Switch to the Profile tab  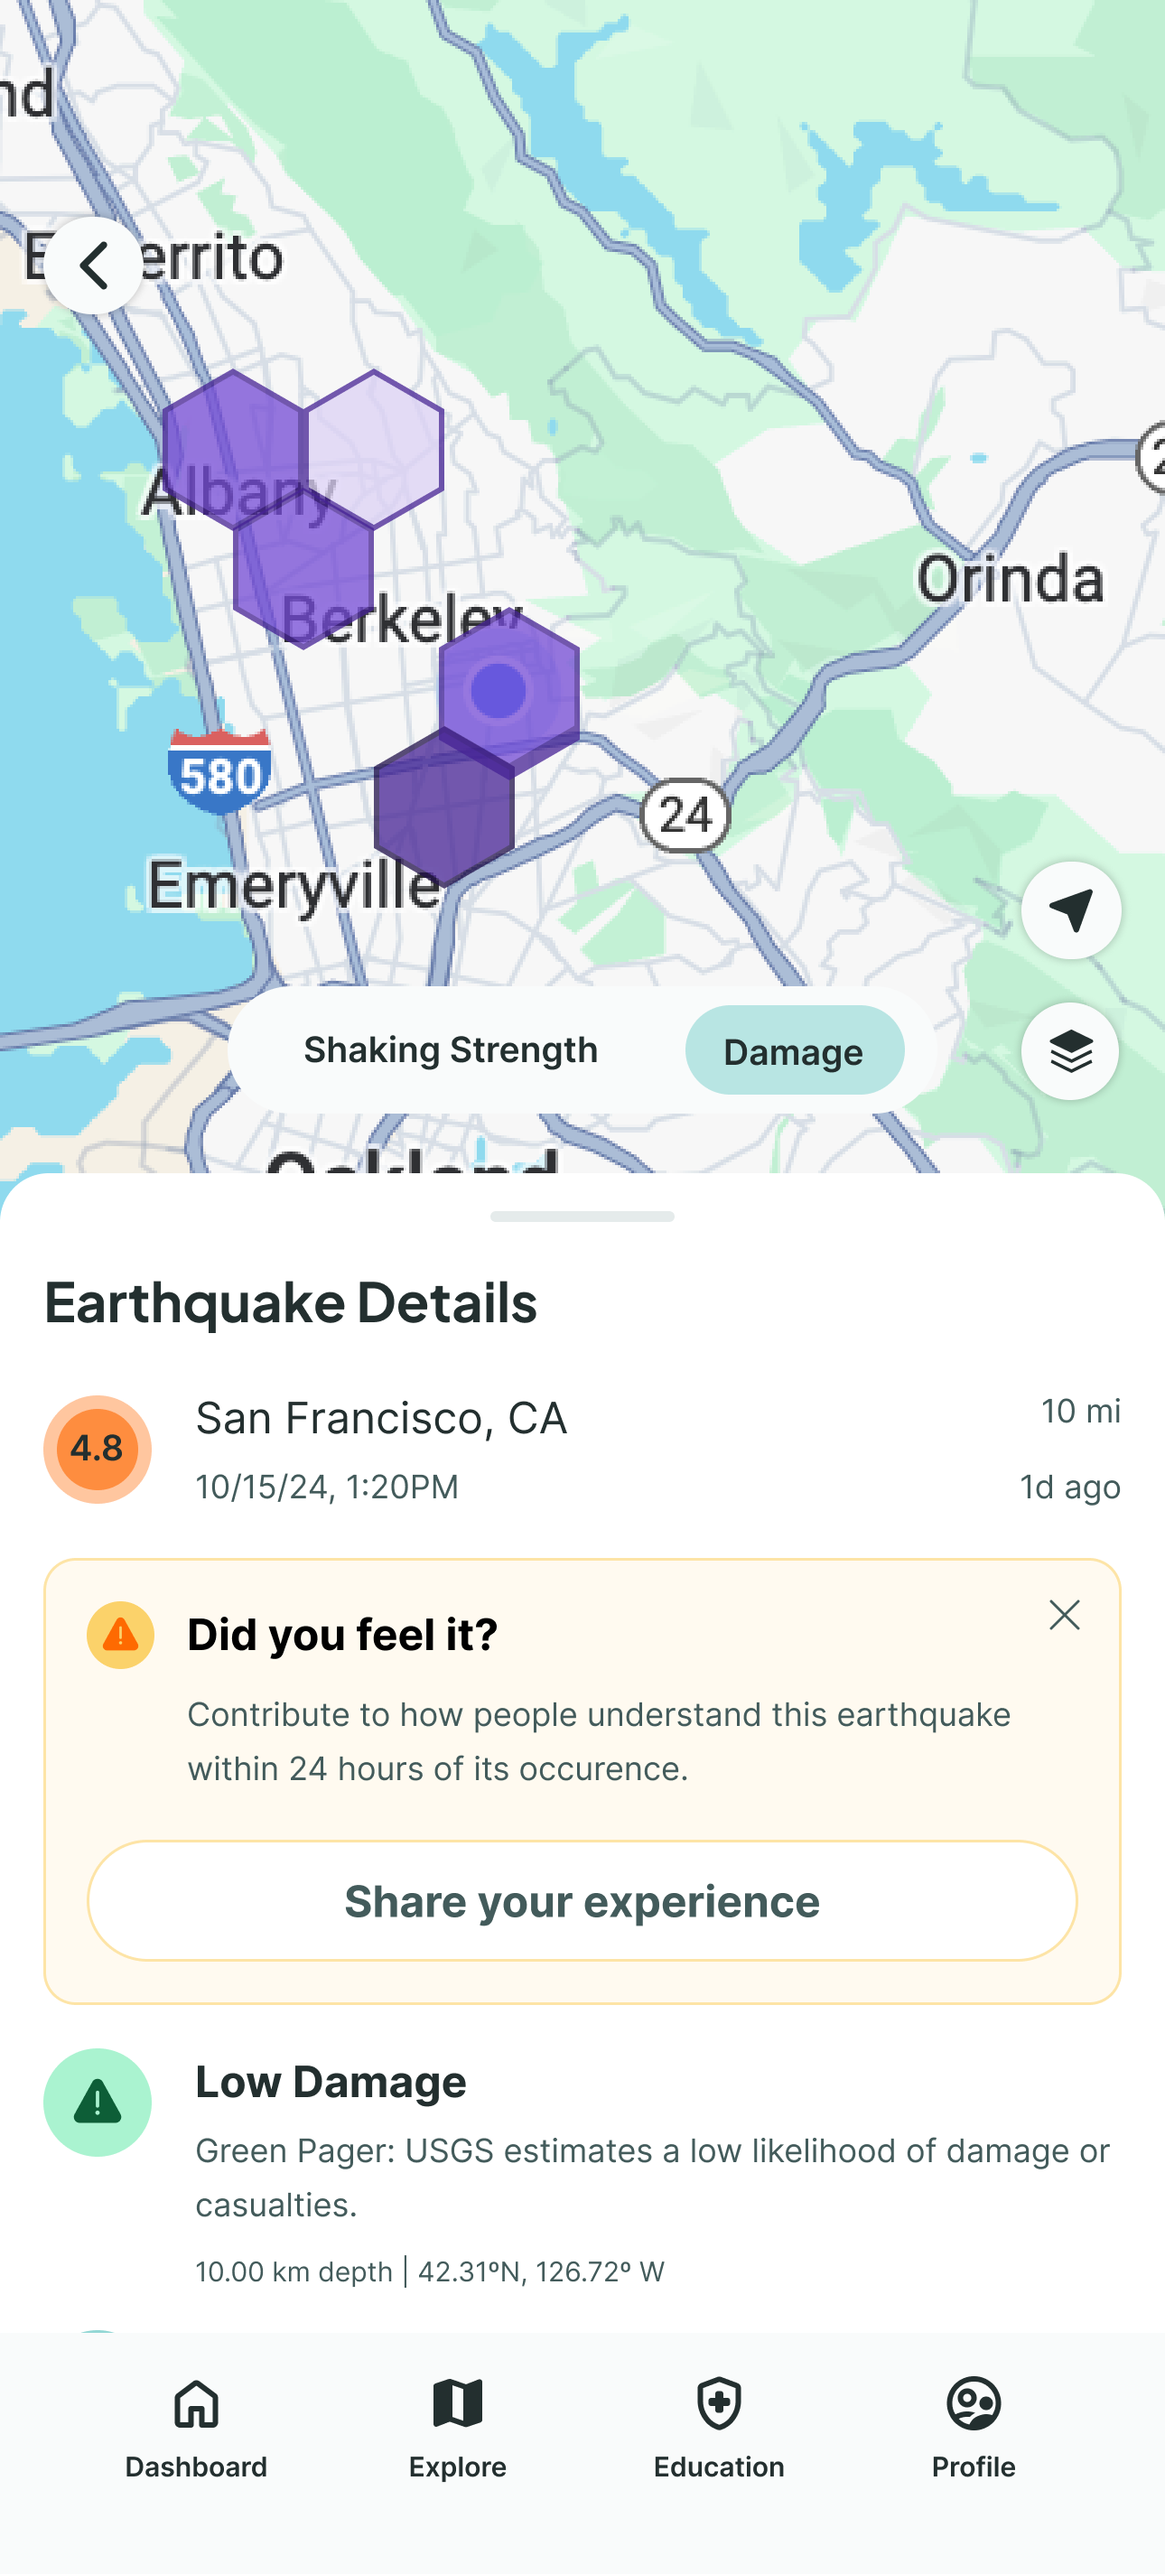click(974, 2426)
